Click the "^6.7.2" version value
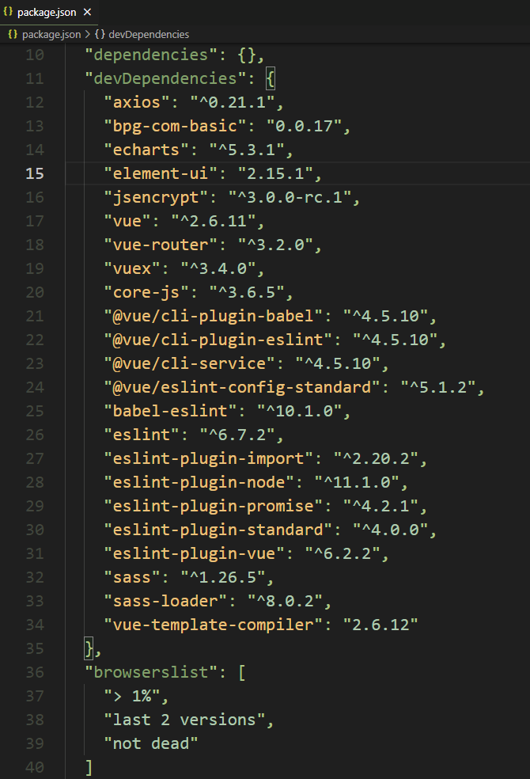530x779 pixels. pos(237,435)
